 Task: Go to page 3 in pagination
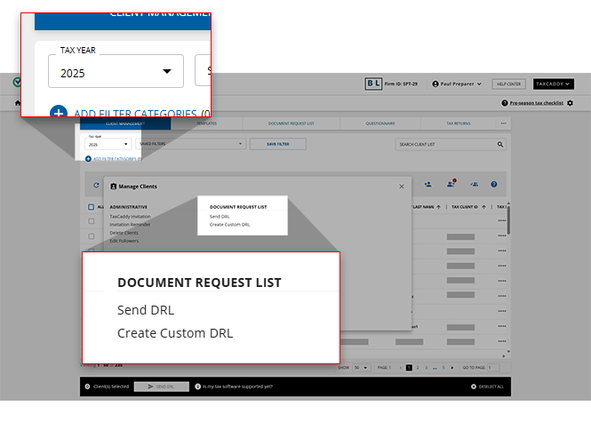[427, 368]
